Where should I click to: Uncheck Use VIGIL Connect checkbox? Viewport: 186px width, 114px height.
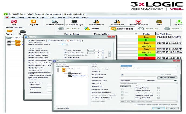[x=122, y=75]
